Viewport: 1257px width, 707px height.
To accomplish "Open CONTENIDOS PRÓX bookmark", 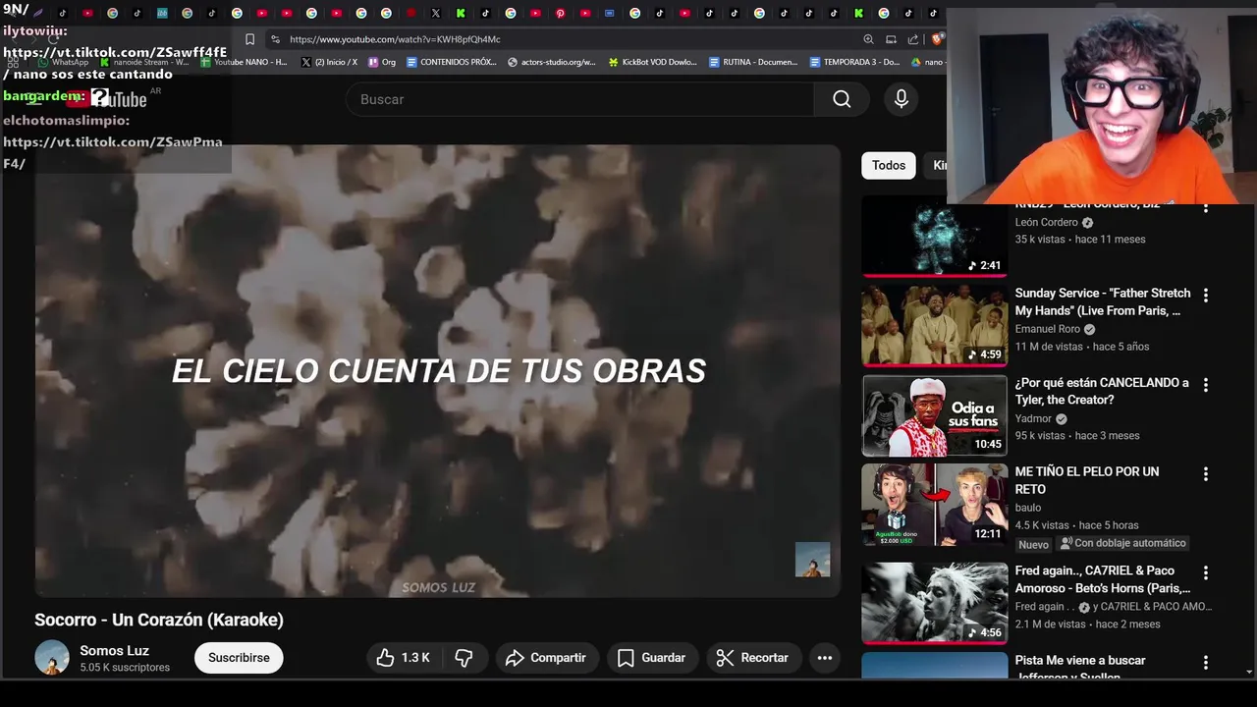I will pos(452,62).
